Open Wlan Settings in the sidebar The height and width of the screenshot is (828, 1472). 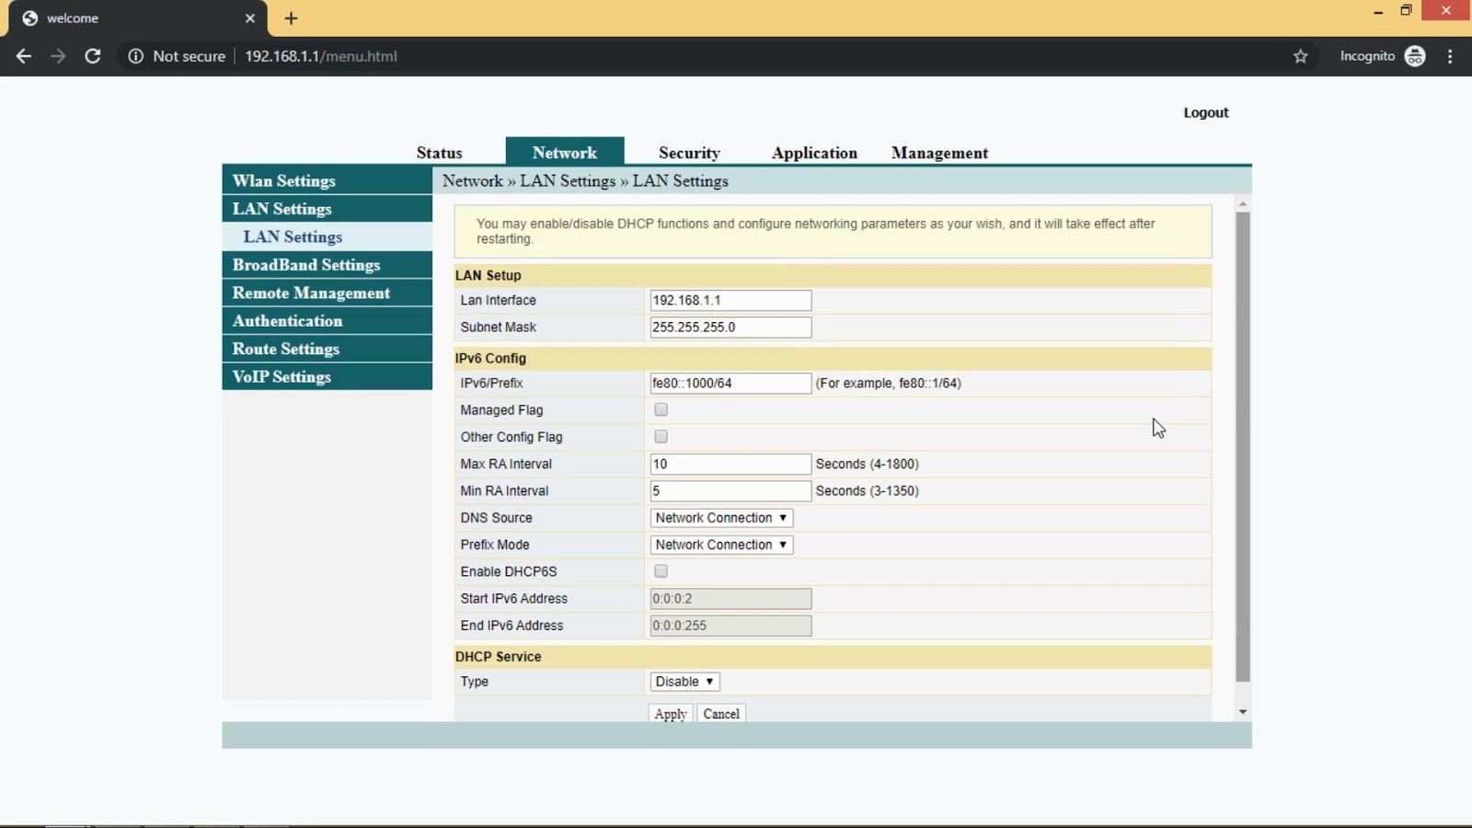[x=327, y=180]
